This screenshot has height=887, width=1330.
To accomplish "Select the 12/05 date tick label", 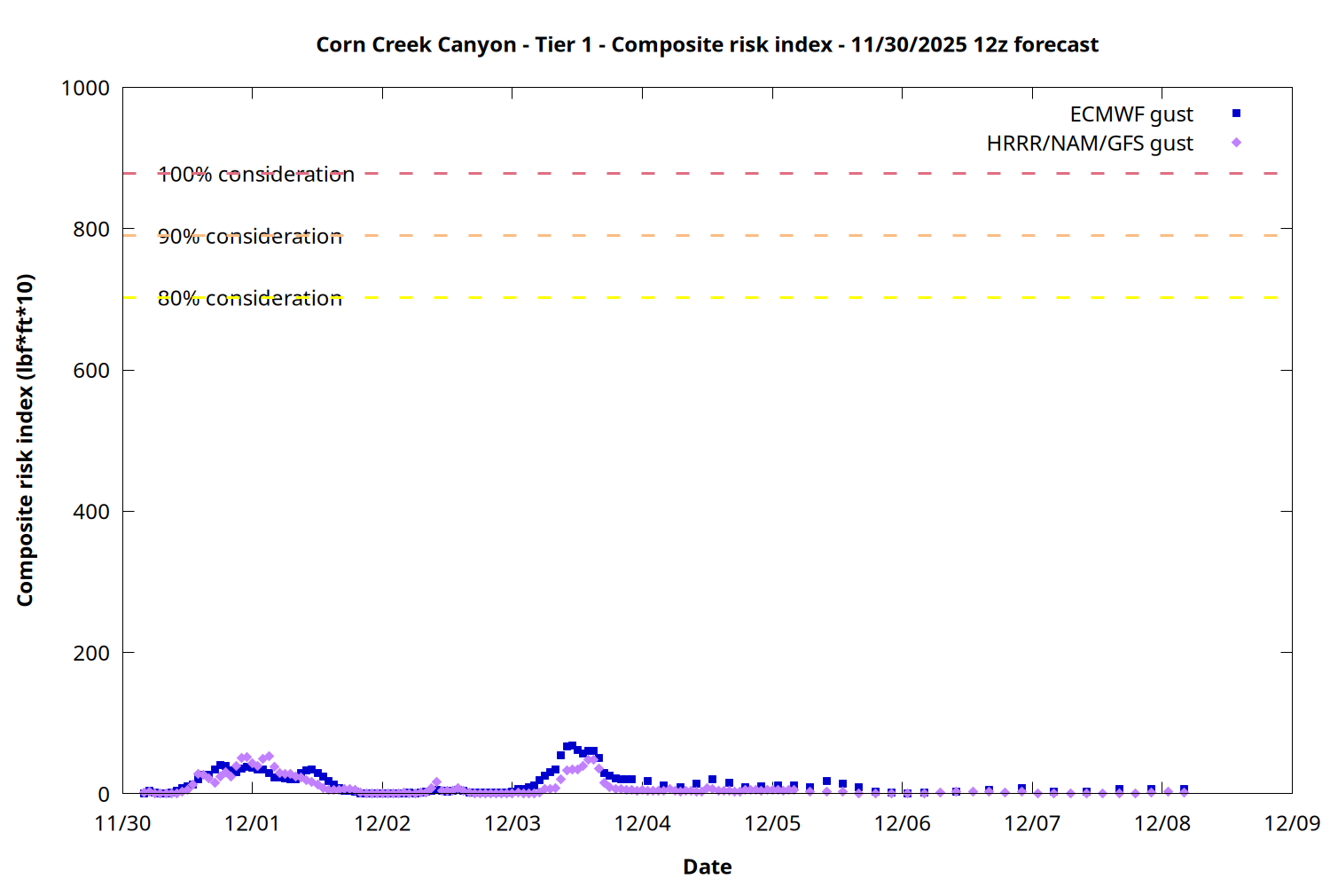I will [771, 823].
